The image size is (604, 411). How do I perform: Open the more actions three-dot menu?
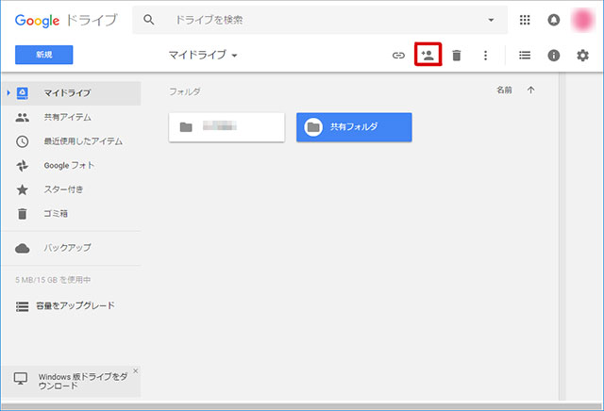(x=485, y=56)
